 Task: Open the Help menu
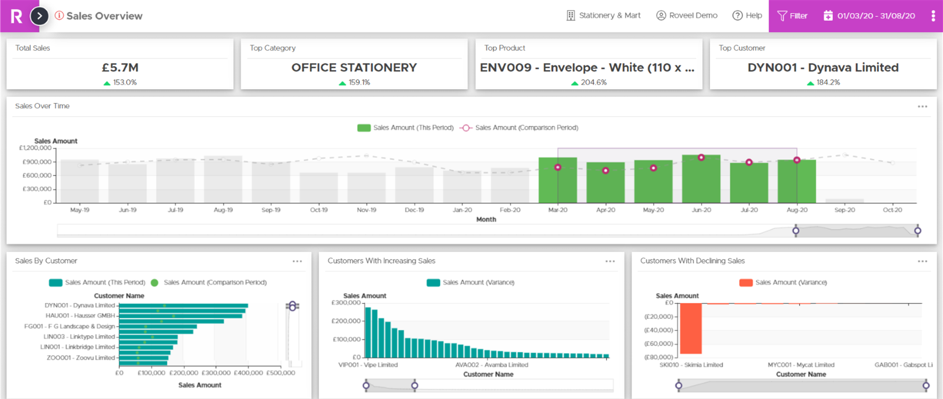pos(747,16)
